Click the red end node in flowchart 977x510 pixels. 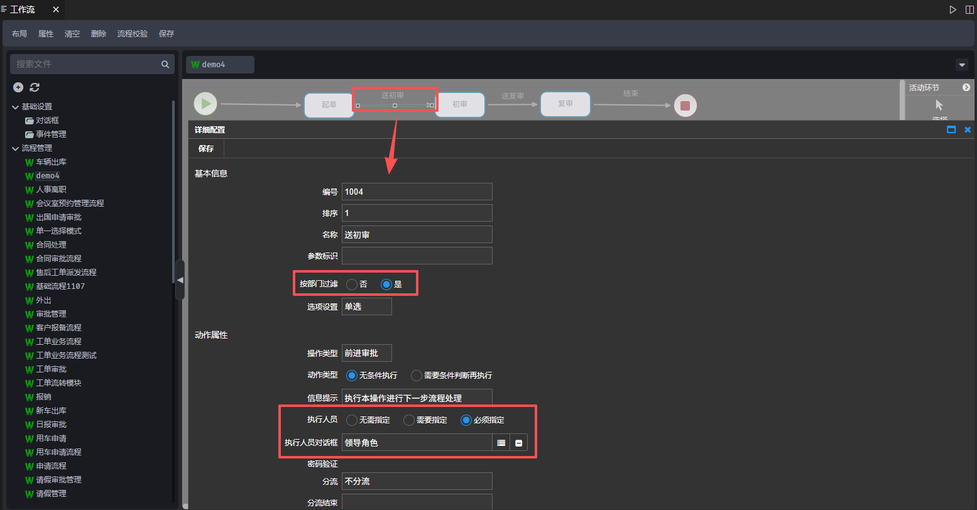[685, 106]
